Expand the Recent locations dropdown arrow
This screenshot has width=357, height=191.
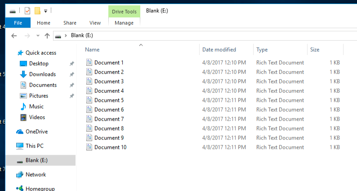coord(38,35)
